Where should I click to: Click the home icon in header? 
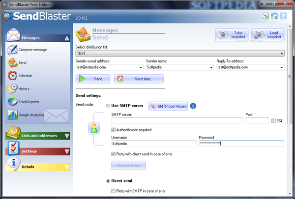tap(274, 16)
